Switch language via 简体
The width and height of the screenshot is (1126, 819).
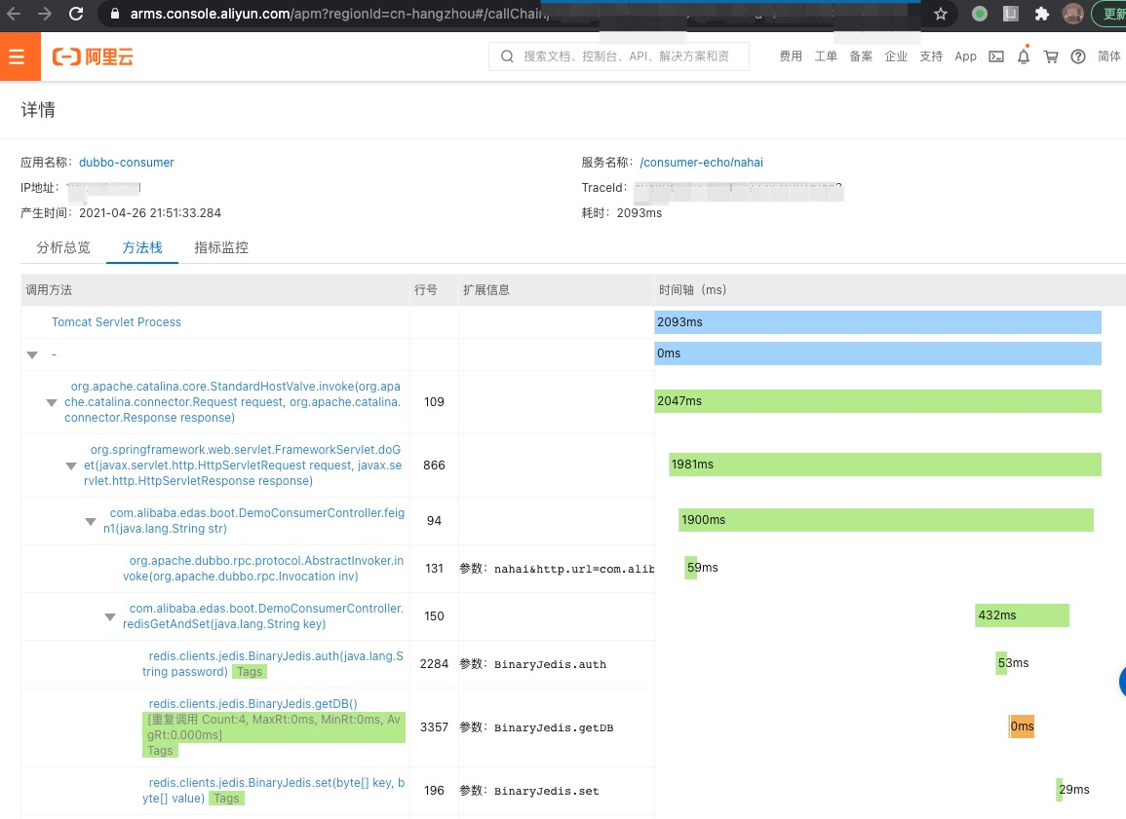[x=1109, y=56]
